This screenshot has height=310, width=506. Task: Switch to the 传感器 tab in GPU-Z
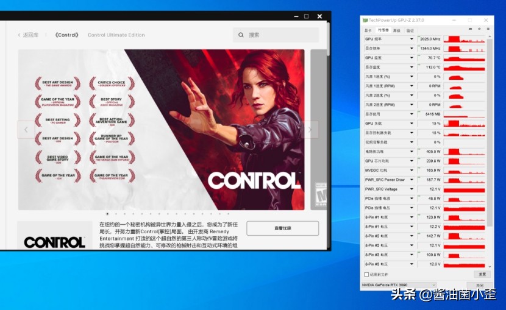click(x=383, y=30)
